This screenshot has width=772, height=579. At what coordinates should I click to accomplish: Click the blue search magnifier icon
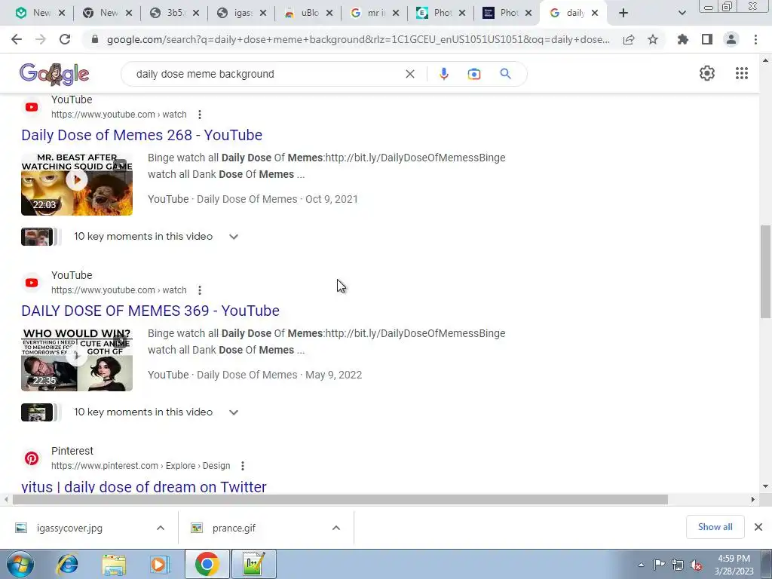tap(505, 74)
